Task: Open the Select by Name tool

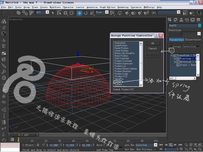Action: pyautogui.click(x=59, y=13)
